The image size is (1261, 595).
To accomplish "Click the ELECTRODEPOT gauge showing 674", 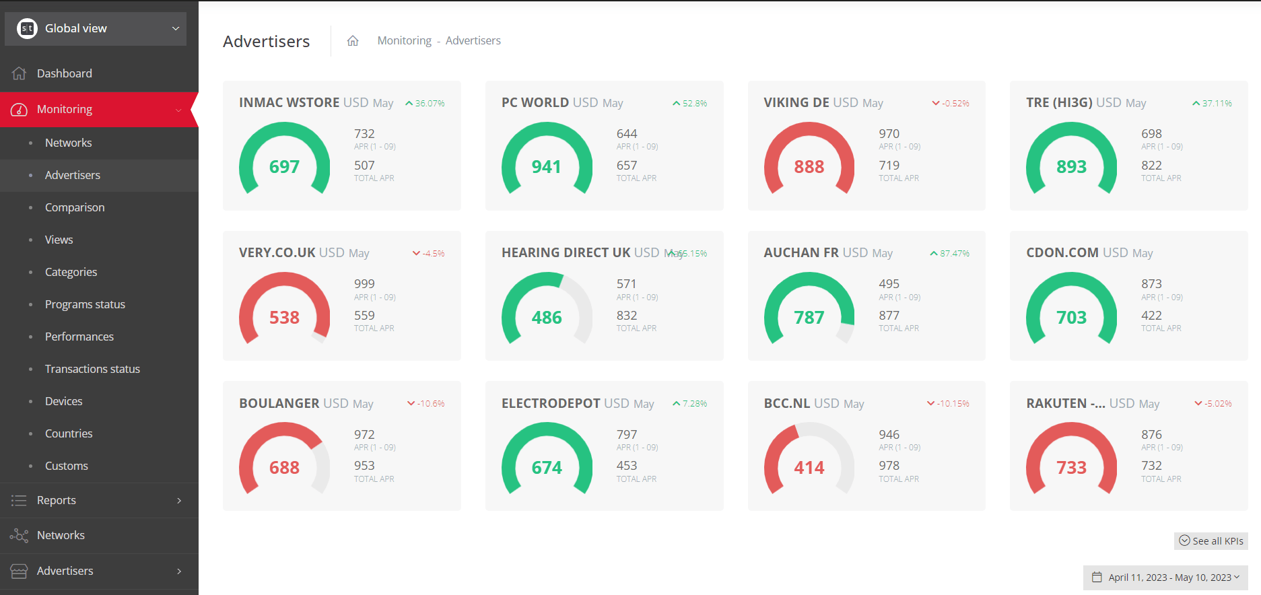I will tap(547, 459).
